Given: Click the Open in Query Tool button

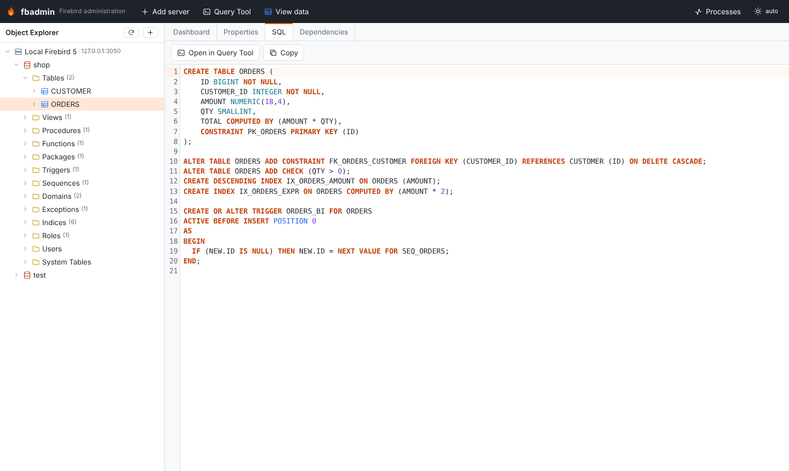Looking at the screenshot, I should [x=215, y=53].
